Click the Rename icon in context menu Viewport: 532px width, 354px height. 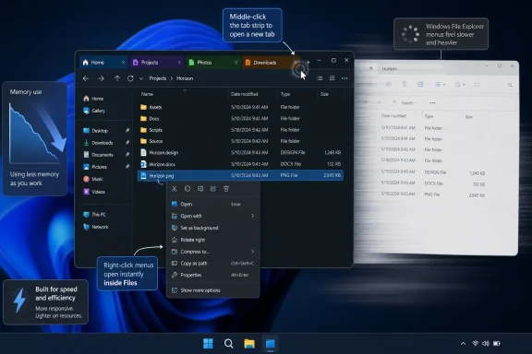coord(200,189)
